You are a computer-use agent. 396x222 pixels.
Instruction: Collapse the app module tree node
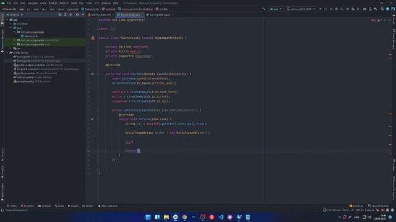[x=7, y=20]
